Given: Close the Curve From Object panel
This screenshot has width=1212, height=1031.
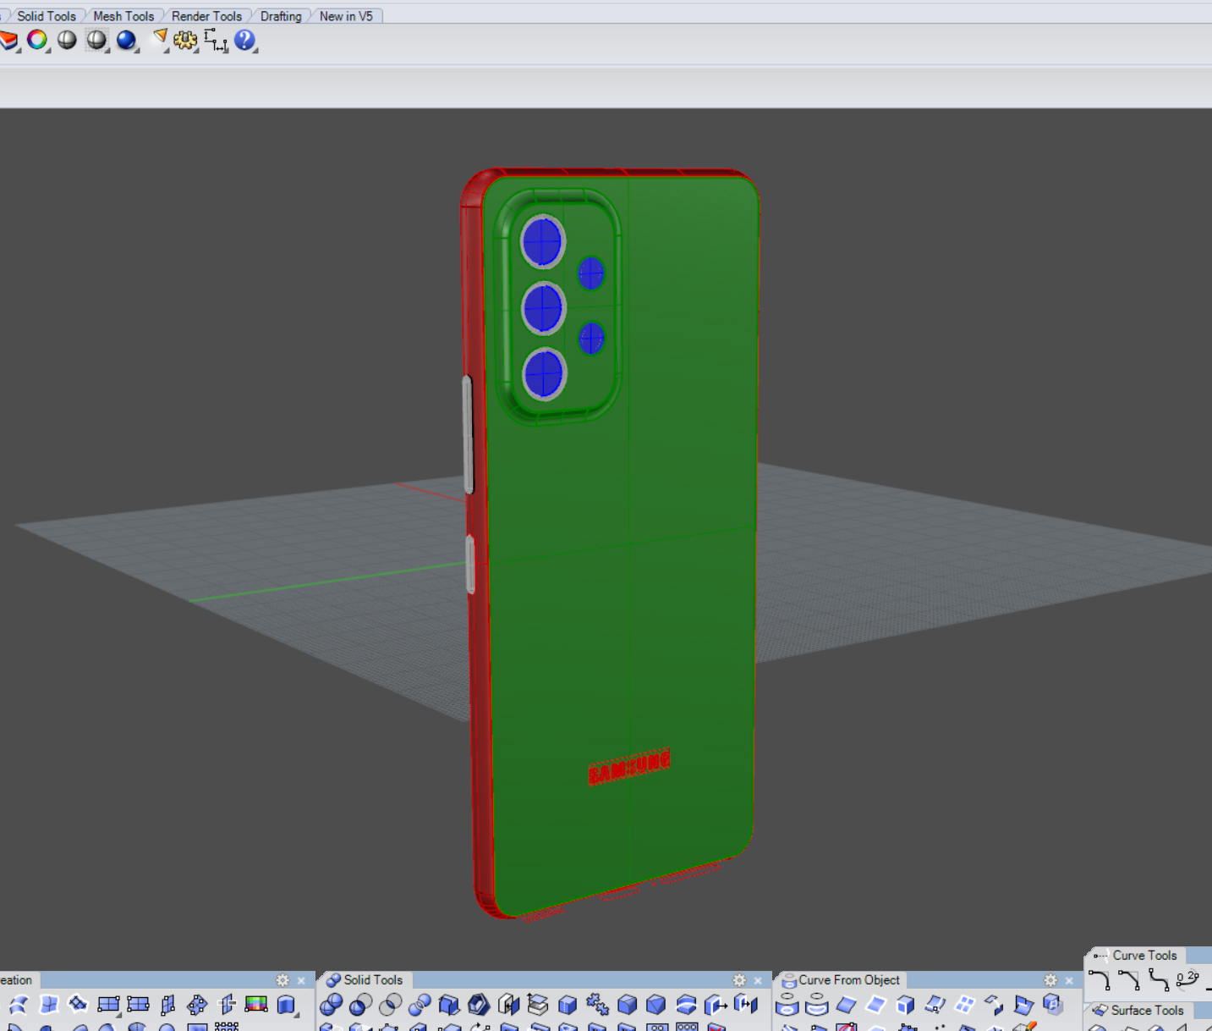Looking at the screenshot, I should 1069,980.
